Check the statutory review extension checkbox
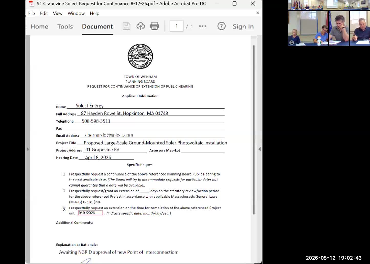Screen dimensions: 370x264 coord(64,191)
